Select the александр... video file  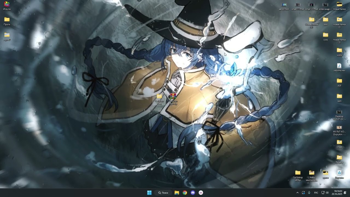325,7
